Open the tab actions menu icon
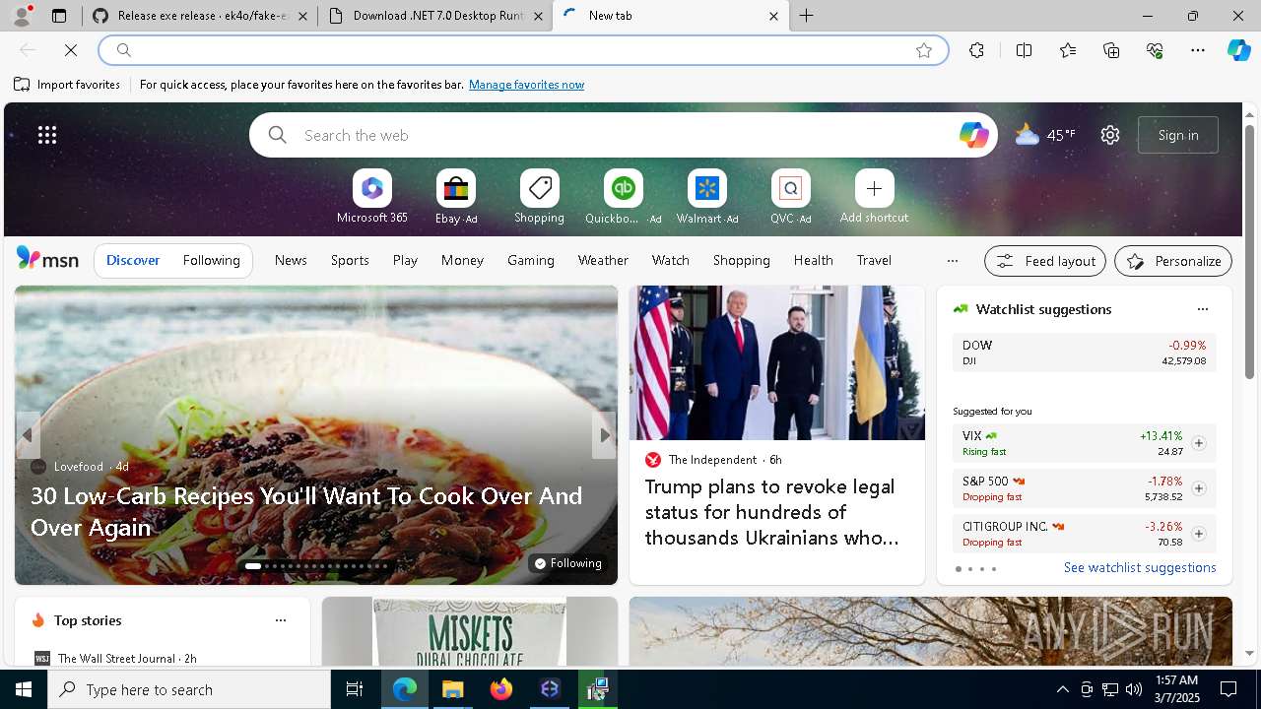Image resolution: width=1261 pixels, height=709 pixels. [x=59, y=16]
